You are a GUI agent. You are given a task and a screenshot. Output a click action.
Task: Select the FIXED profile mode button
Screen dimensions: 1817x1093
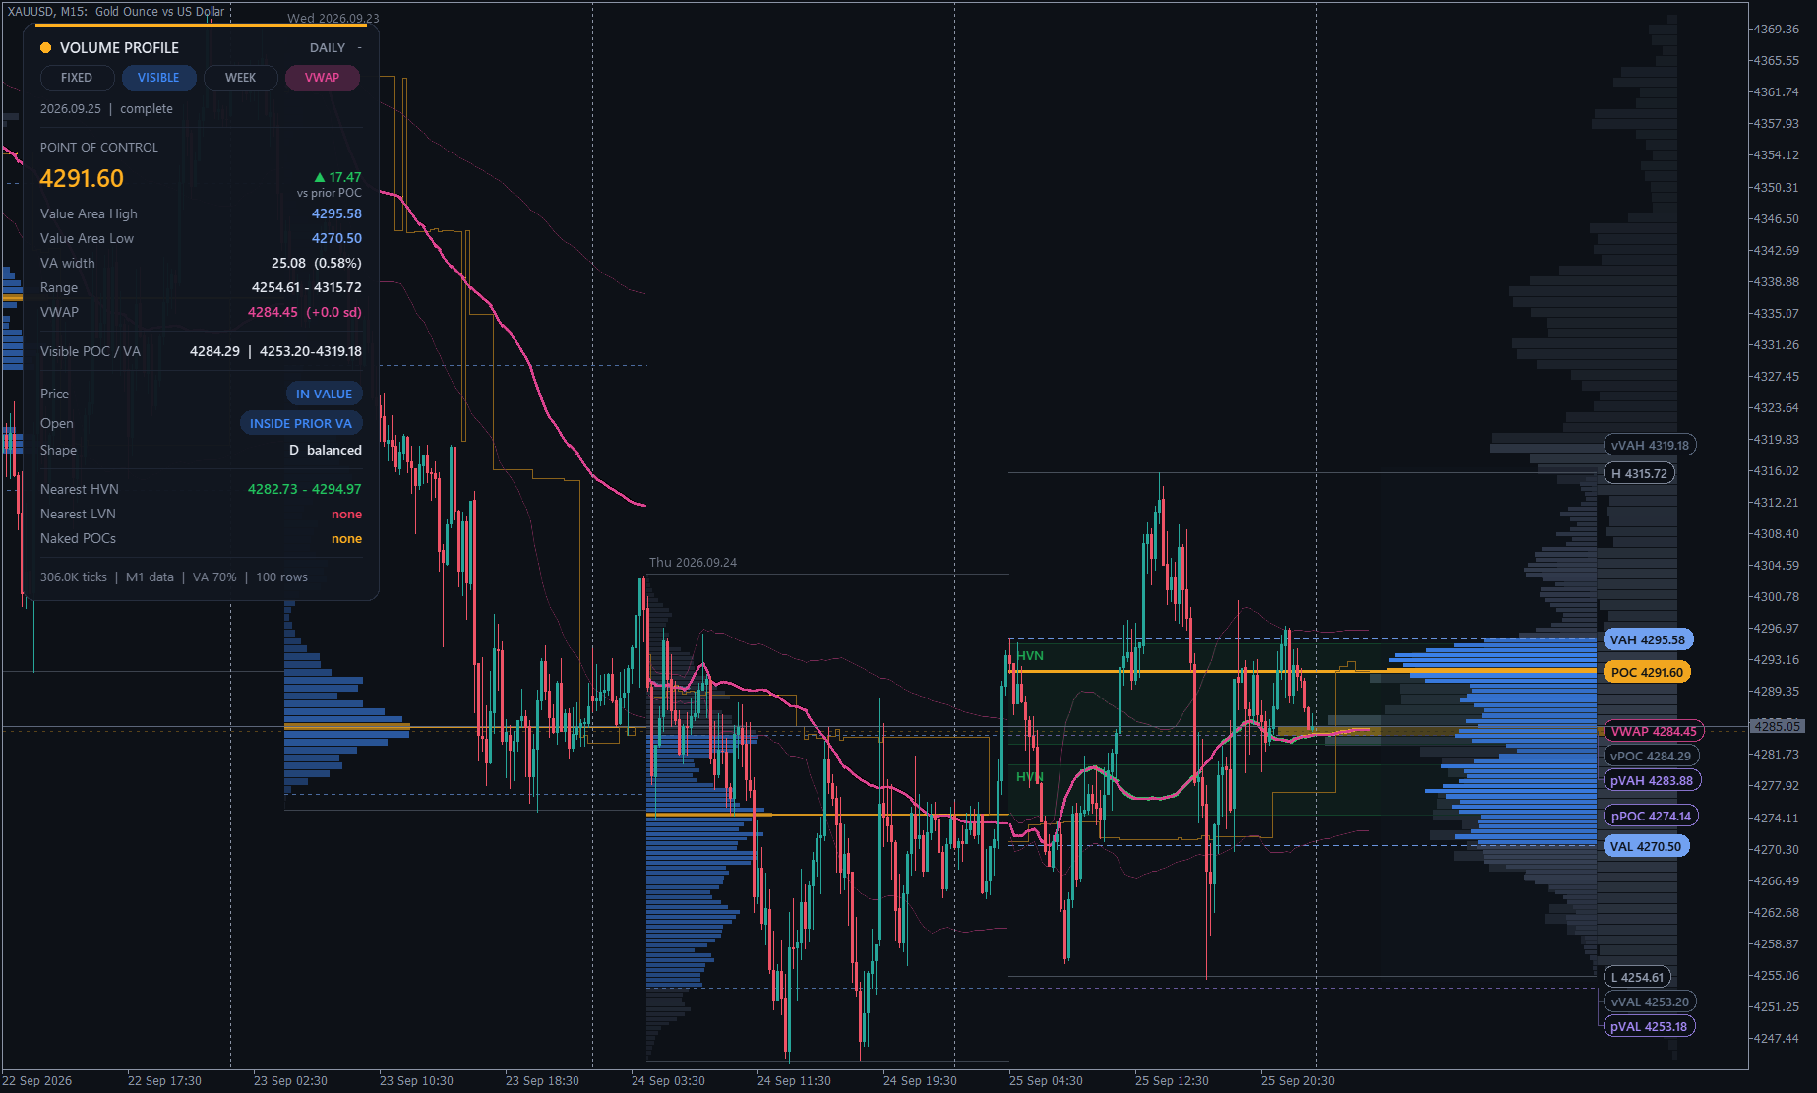(77, 78)
